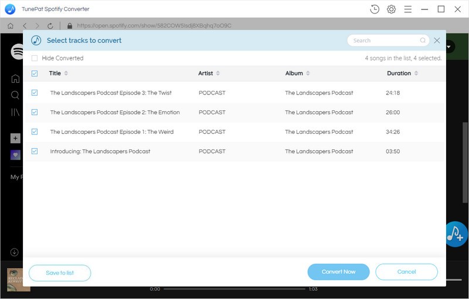Click Cancel button
Viewport: 469px width, 299px height.
click(406, 272)
